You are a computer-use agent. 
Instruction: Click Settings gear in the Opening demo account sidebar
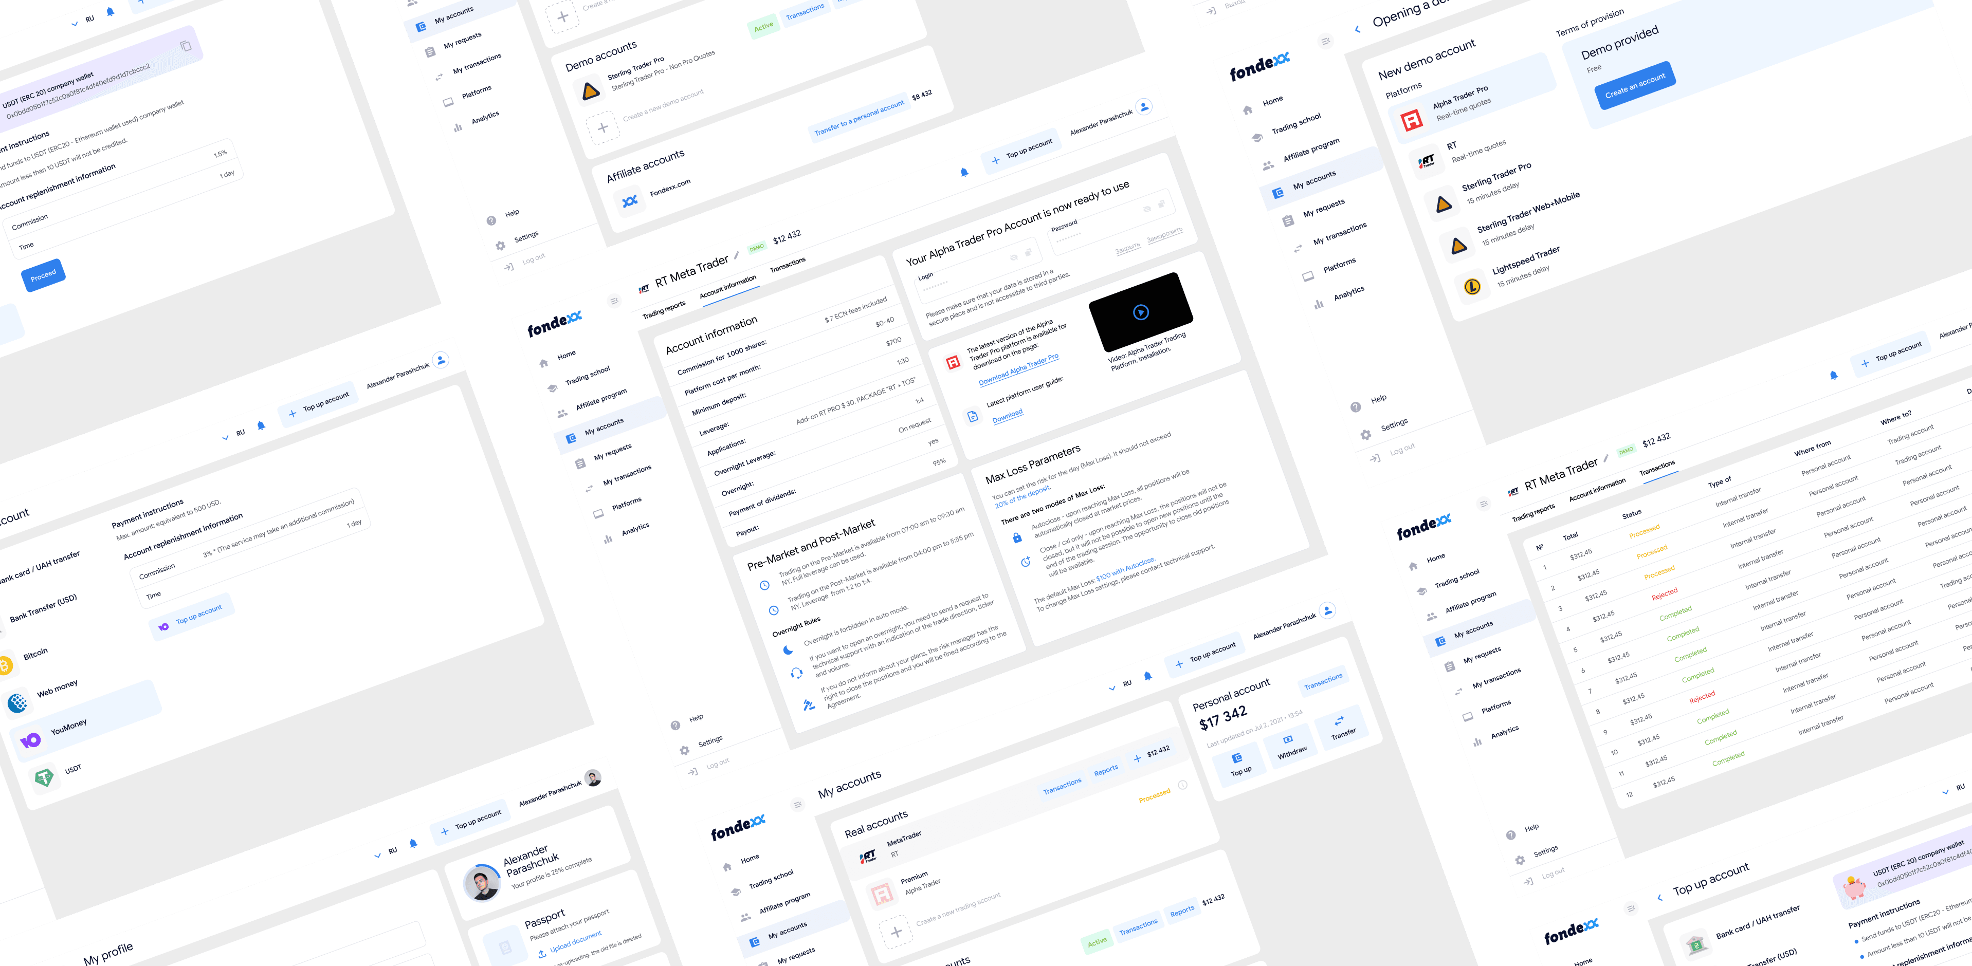click(x=1366, y=435)
